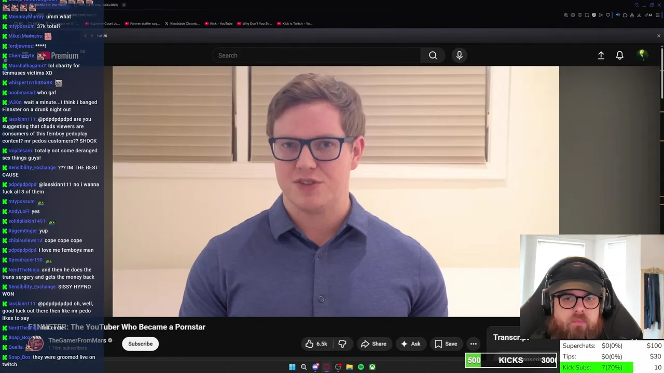Toggle the blue tab-audio speaker icon
This screenshot has width=664, height=373.
pyautogui.click(x=618, y=15)
